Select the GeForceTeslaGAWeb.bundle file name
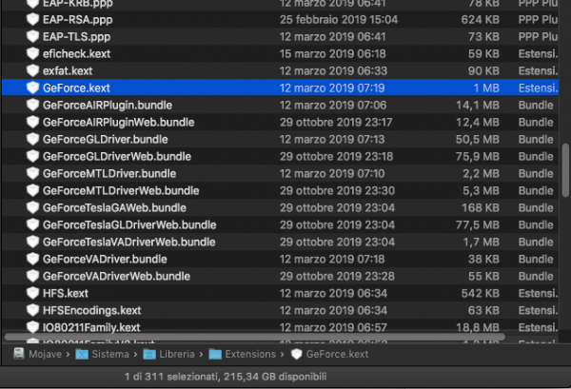Image resolution: width=571 pixels, height=389 pixels. click(x=114, y=207)
